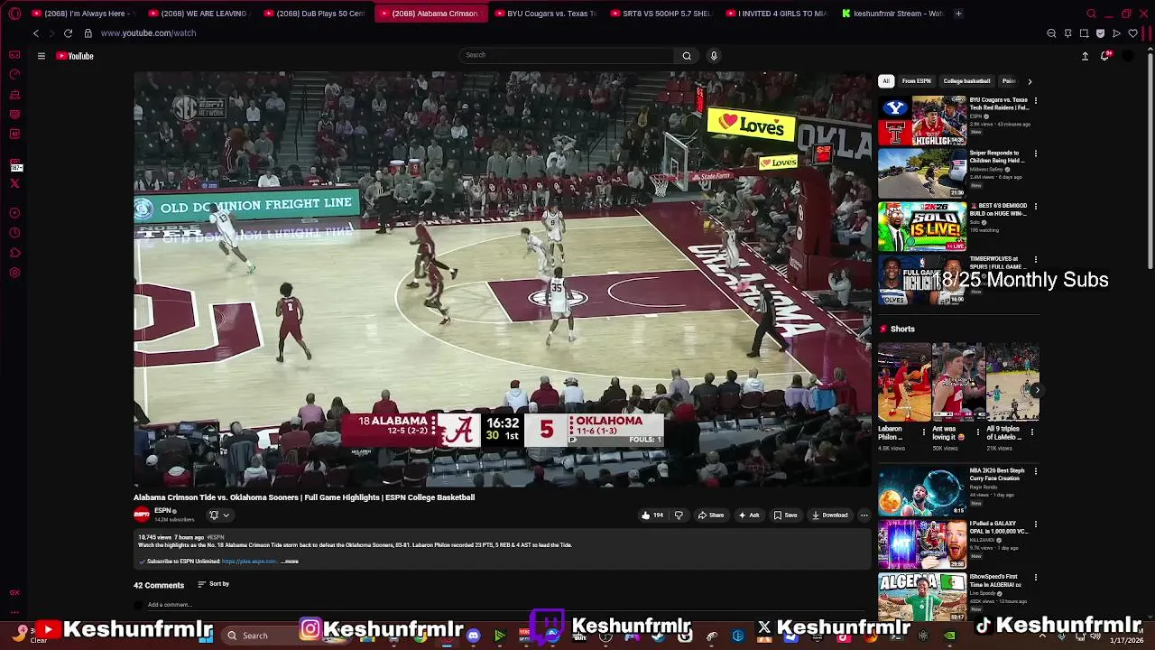Viewport: 1155px width, 650px height.
Task: Click shield ad-blocker icon in address bar
Action: point(1100,33)
